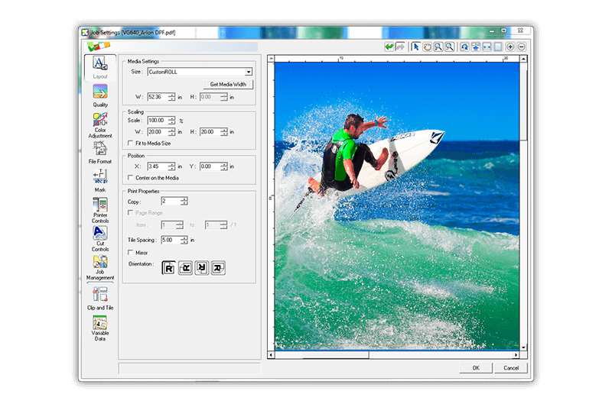The height and width of the screenshot is (407, 612).
Task: Open the Printer Controls section
Action: pyautogui.click(x=100, y=205)
